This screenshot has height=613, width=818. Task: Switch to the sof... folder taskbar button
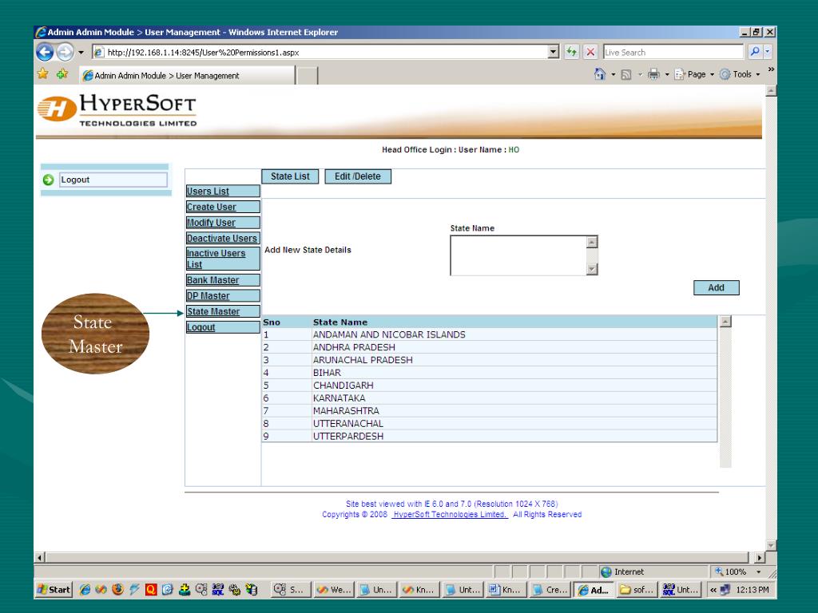pyautogui.click(x=637, y=590)
